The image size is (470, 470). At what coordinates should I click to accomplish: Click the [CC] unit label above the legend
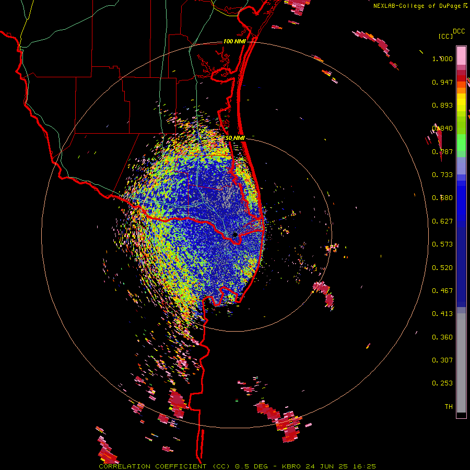[445, 36]
